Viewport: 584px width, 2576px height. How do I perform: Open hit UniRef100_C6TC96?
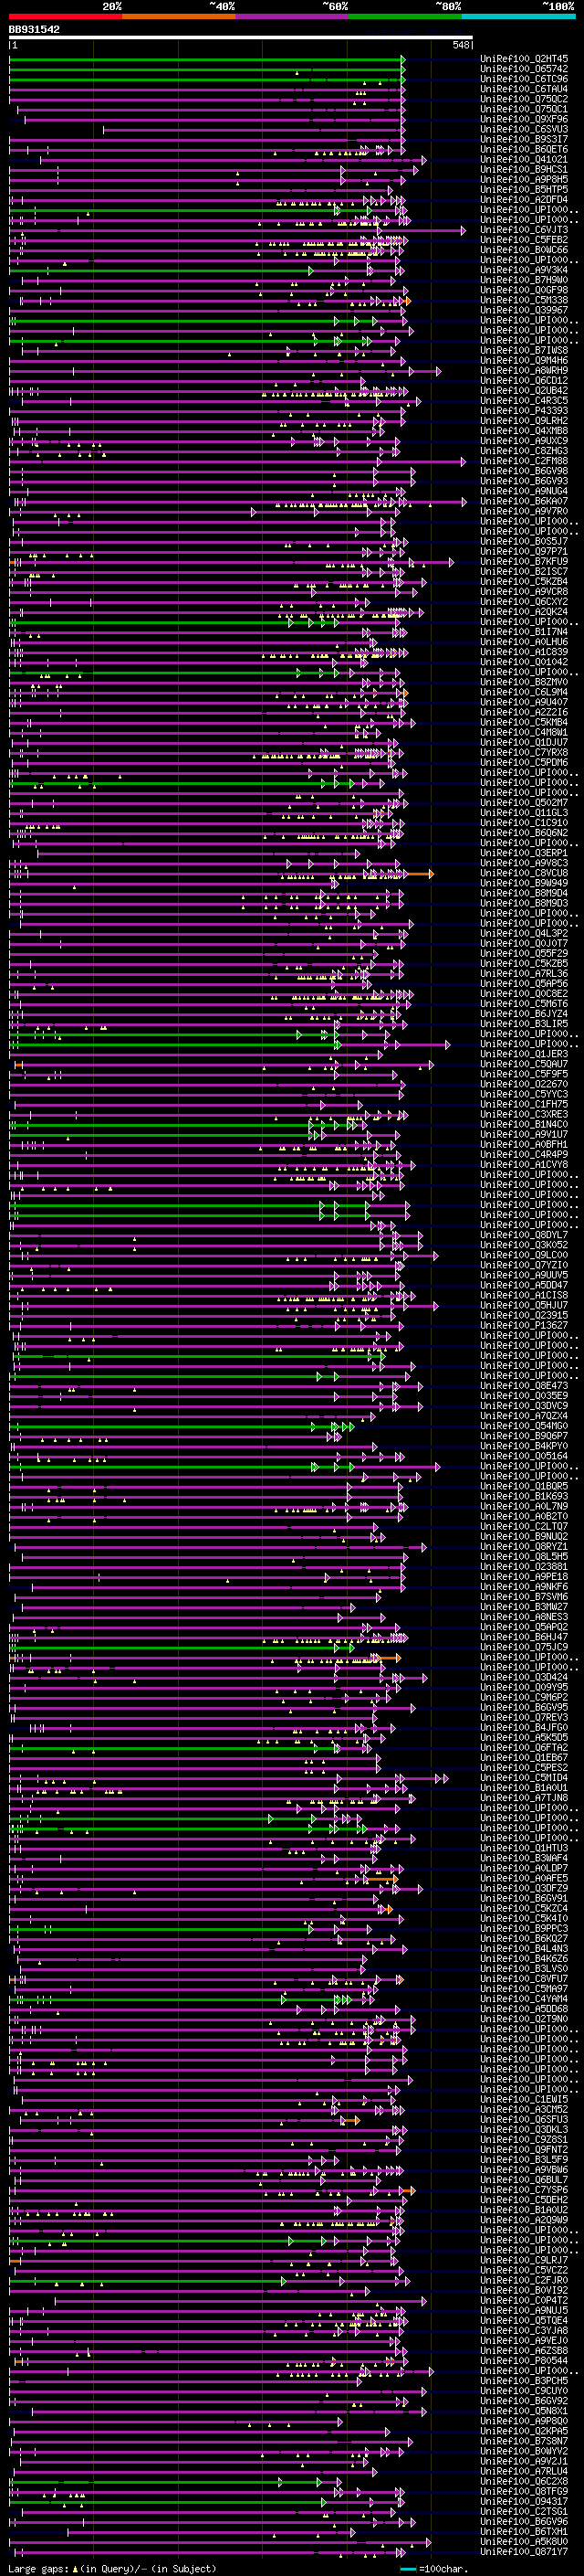pyautogui.click(x=524, y=79)
